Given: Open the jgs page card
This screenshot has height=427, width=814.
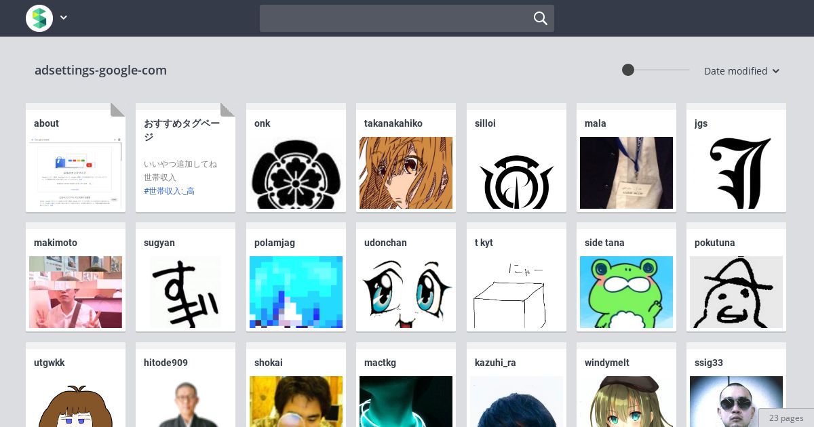Looking at the screenshot, I should (736, 157).
